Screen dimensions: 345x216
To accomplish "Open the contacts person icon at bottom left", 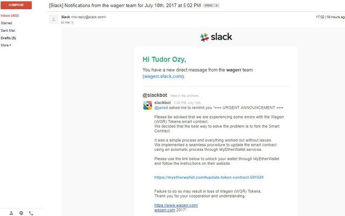I will tap(11, 213).
